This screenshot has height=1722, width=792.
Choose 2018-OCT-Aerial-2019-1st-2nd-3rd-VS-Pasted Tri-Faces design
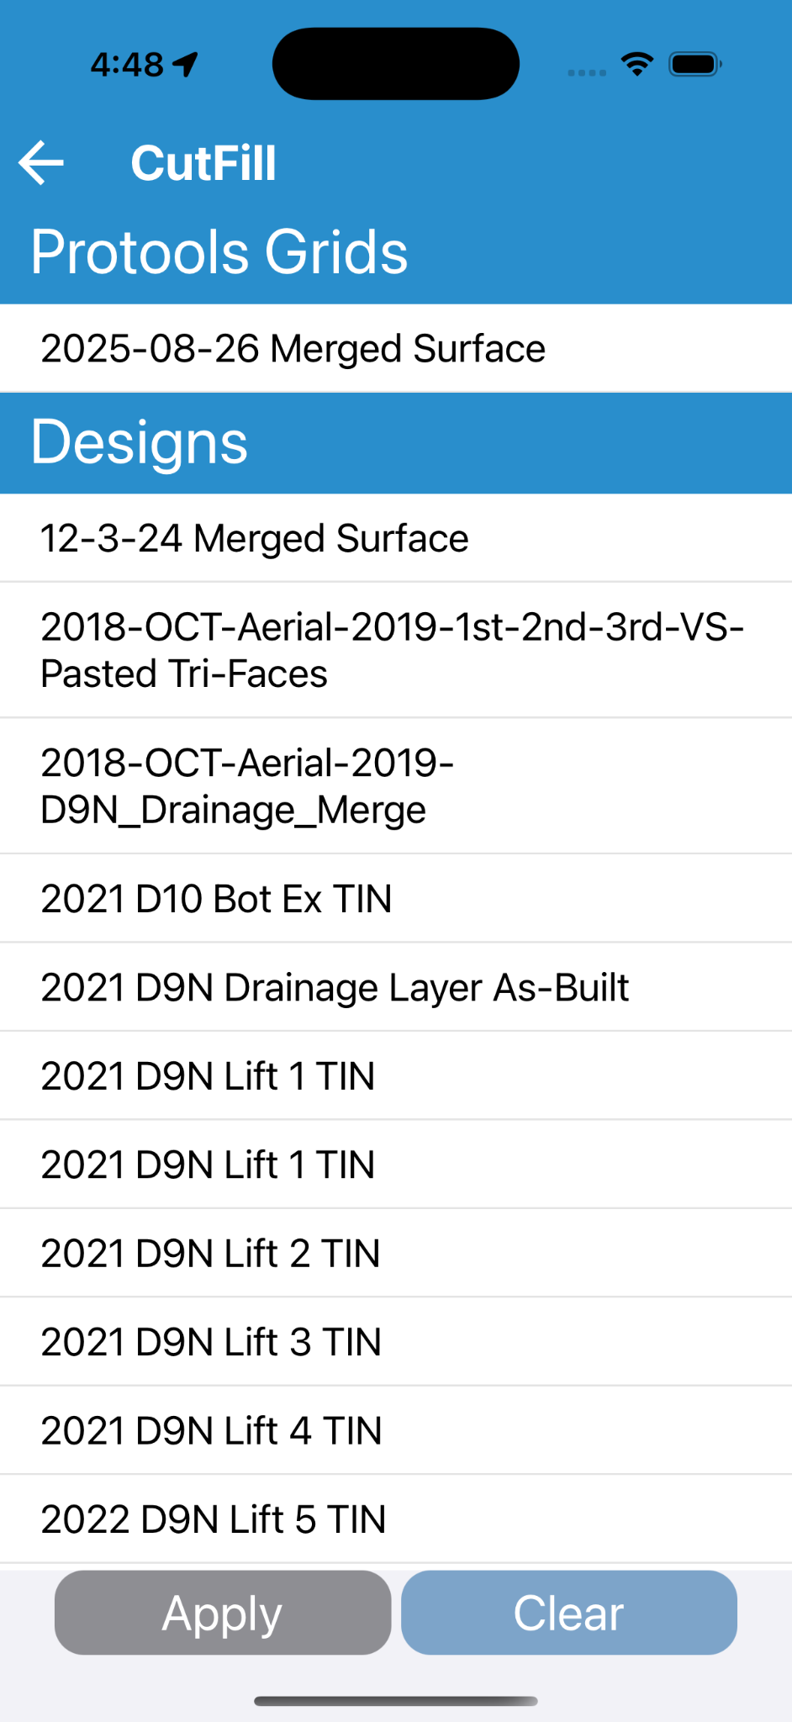pyautogui.click(x=395, y=650)
